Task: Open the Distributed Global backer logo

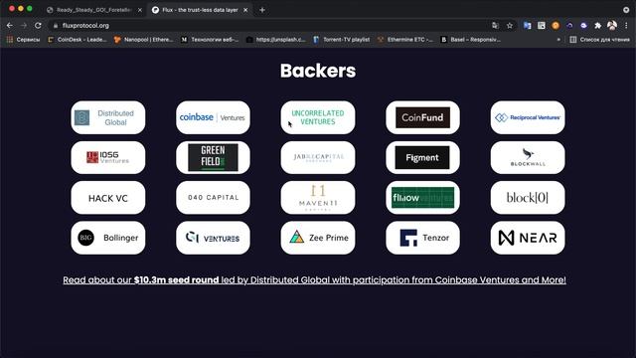Action: [108, 117]
